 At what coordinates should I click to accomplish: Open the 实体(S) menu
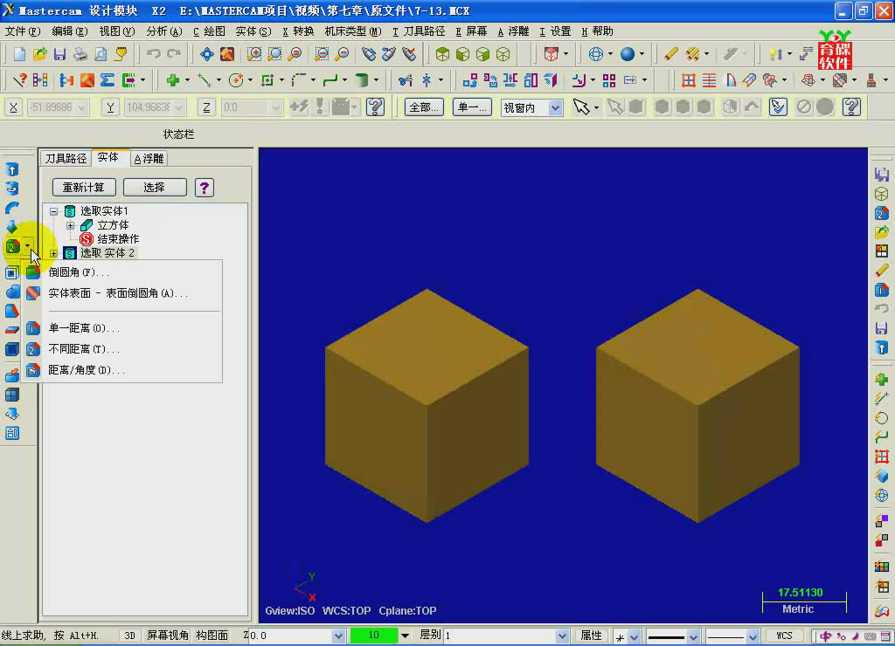253,31
